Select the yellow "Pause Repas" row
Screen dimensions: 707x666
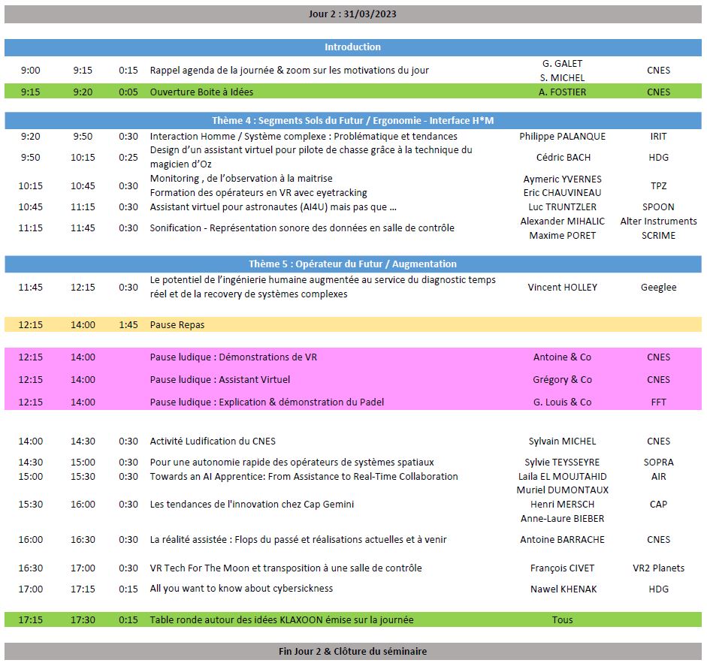177,325
